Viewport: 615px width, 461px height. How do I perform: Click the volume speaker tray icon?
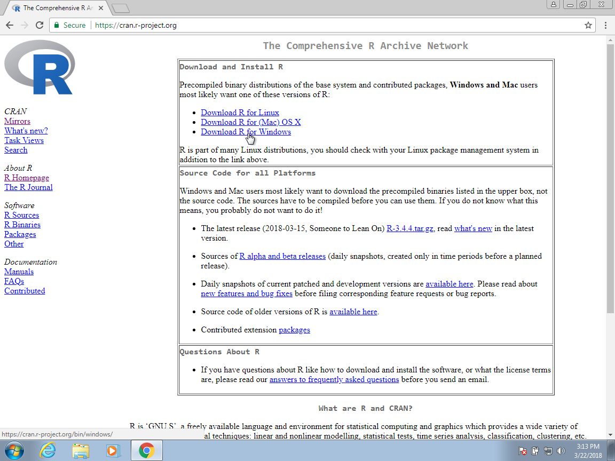coord(561,451)
